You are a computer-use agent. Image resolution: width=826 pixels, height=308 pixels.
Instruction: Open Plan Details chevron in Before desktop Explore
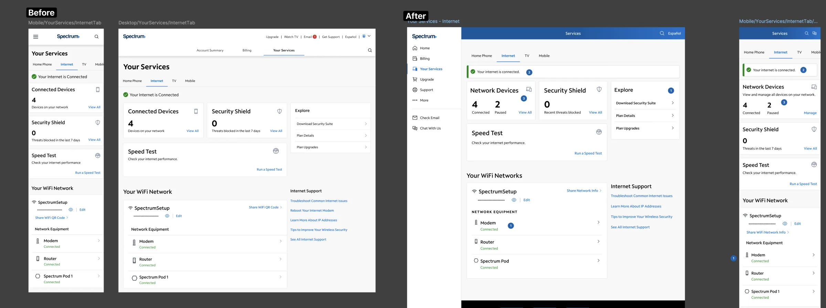pyautogui.click(x=366, y=136)
